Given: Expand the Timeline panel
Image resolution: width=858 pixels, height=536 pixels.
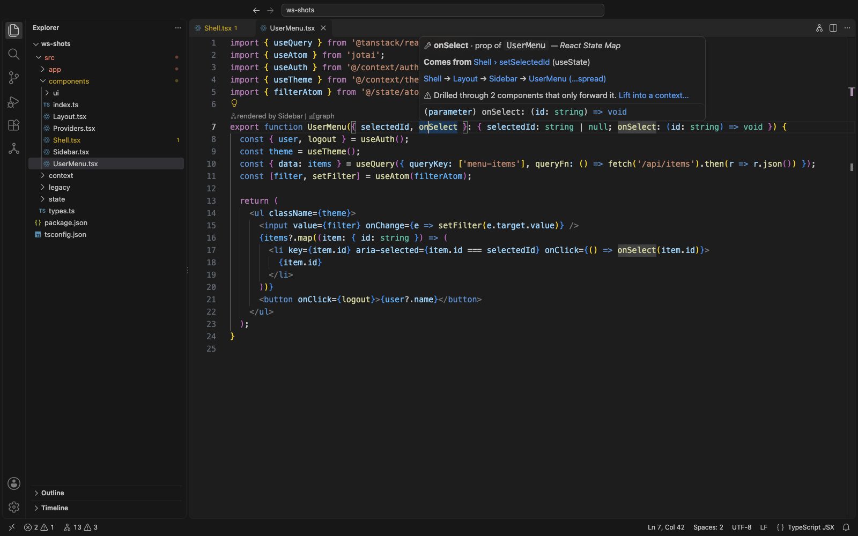Looking at the screenshot, I should click(x=106, y=508).
